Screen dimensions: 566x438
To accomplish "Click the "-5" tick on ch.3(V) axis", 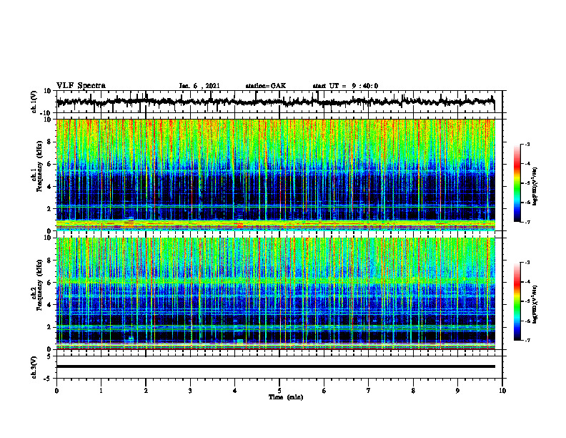I will click(48, 379).
